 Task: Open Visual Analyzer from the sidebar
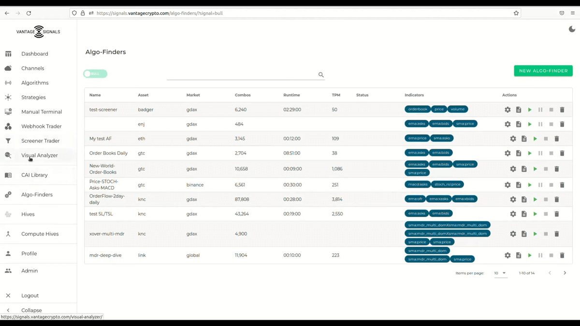[x=39, y=156]
